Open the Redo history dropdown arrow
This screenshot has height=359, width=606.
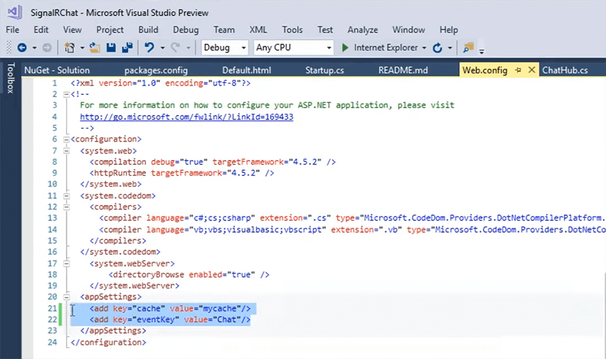tap(189, 48)
